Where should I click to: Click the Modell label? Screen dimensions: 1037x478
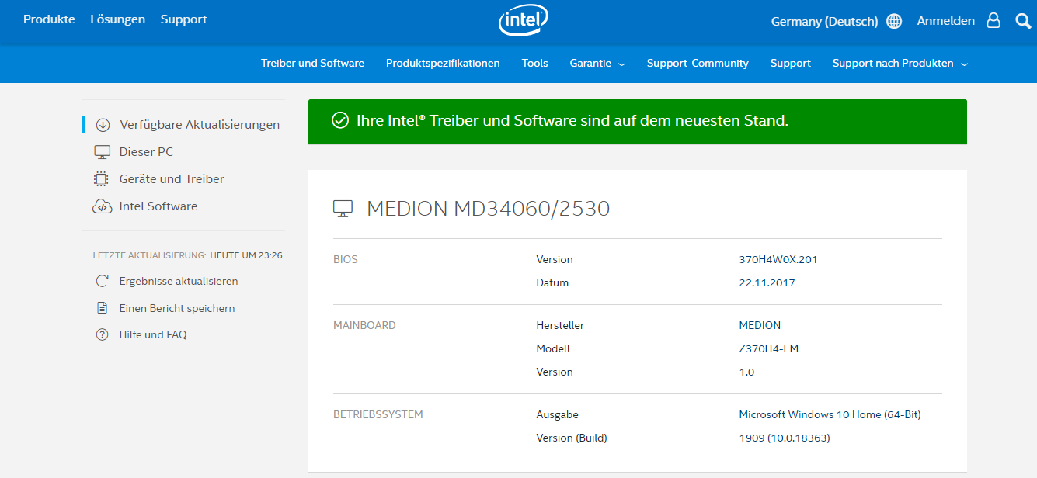pyautogui.click(x=553, y=348)
